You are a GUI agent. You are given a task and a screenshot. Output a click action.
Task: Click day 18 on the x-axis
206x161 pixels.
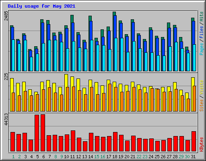tap(115, 157)
